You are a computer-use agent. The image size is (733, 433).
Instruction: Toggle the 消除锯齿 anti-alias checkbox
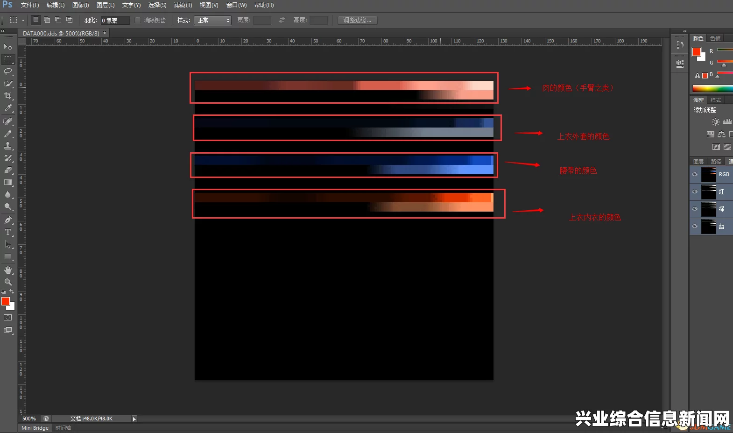click(138, 20)
